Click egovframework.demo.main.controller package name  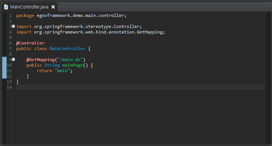(80, 16)
